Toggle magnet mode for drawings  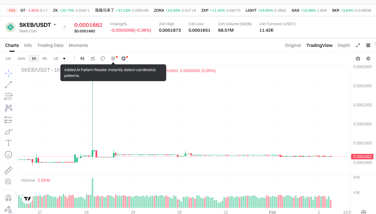coord(8,198)
